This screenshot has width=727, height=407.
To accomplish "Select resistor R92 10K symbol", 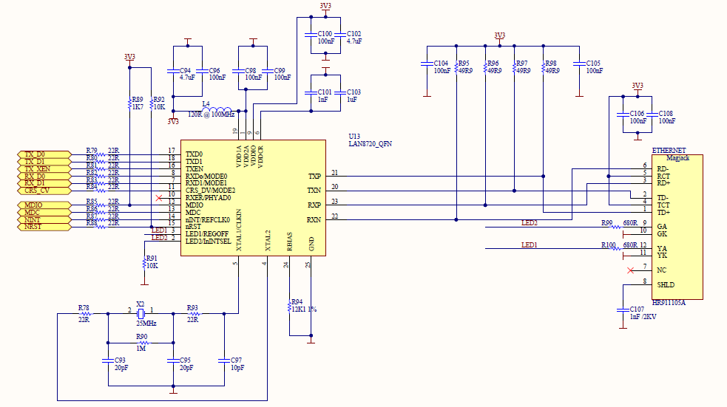I will click(152, 104).
